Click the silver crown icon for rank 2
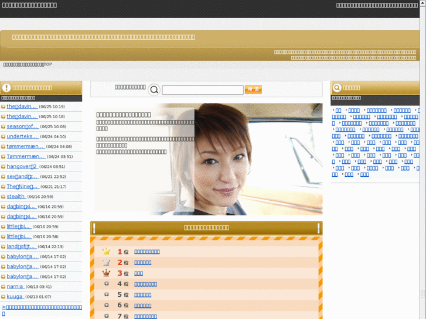 (x=106, y=262)
